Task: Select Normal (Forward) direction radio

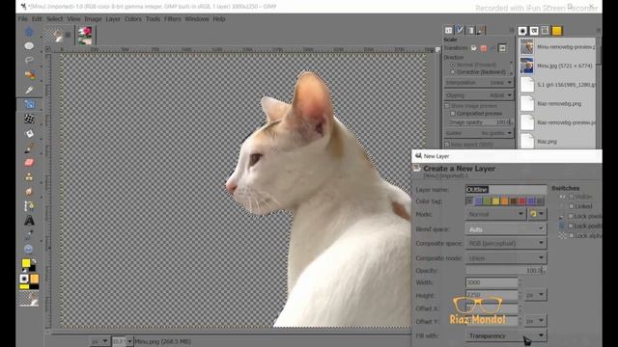Action: click(453, 65)
